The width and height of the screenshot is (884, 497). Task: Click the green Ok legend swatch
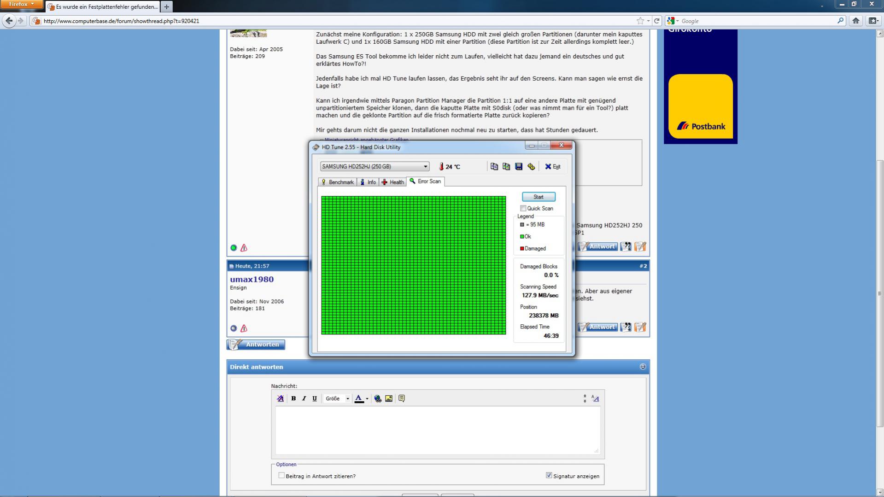tap(522, 237)
